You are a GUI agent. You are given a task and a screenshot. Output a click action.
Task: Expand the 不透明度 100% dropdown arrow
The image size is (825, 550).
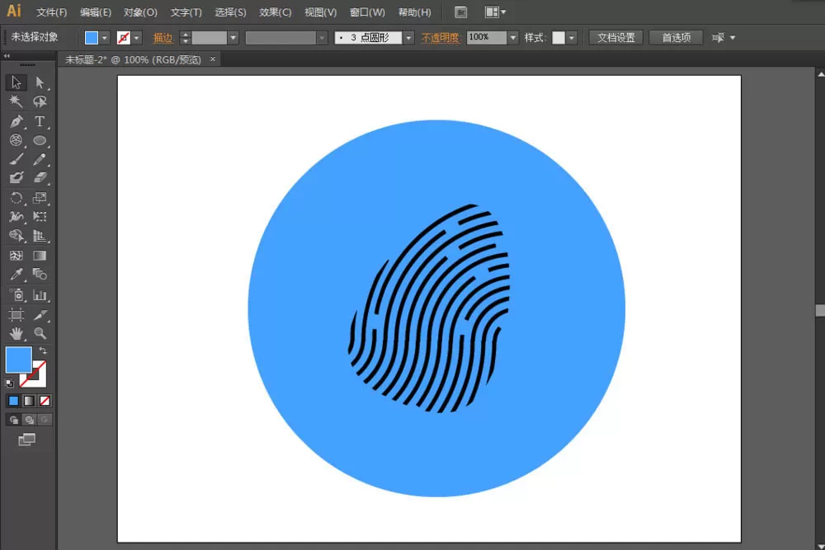click(x=513, y=38)
